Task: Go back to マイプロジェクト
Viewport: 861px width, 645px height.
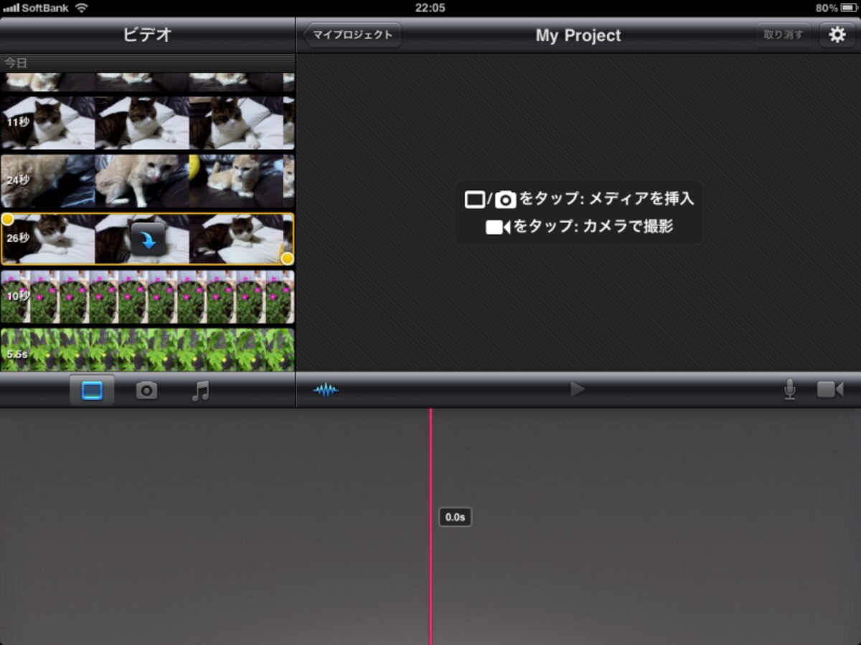Action: 352,35
